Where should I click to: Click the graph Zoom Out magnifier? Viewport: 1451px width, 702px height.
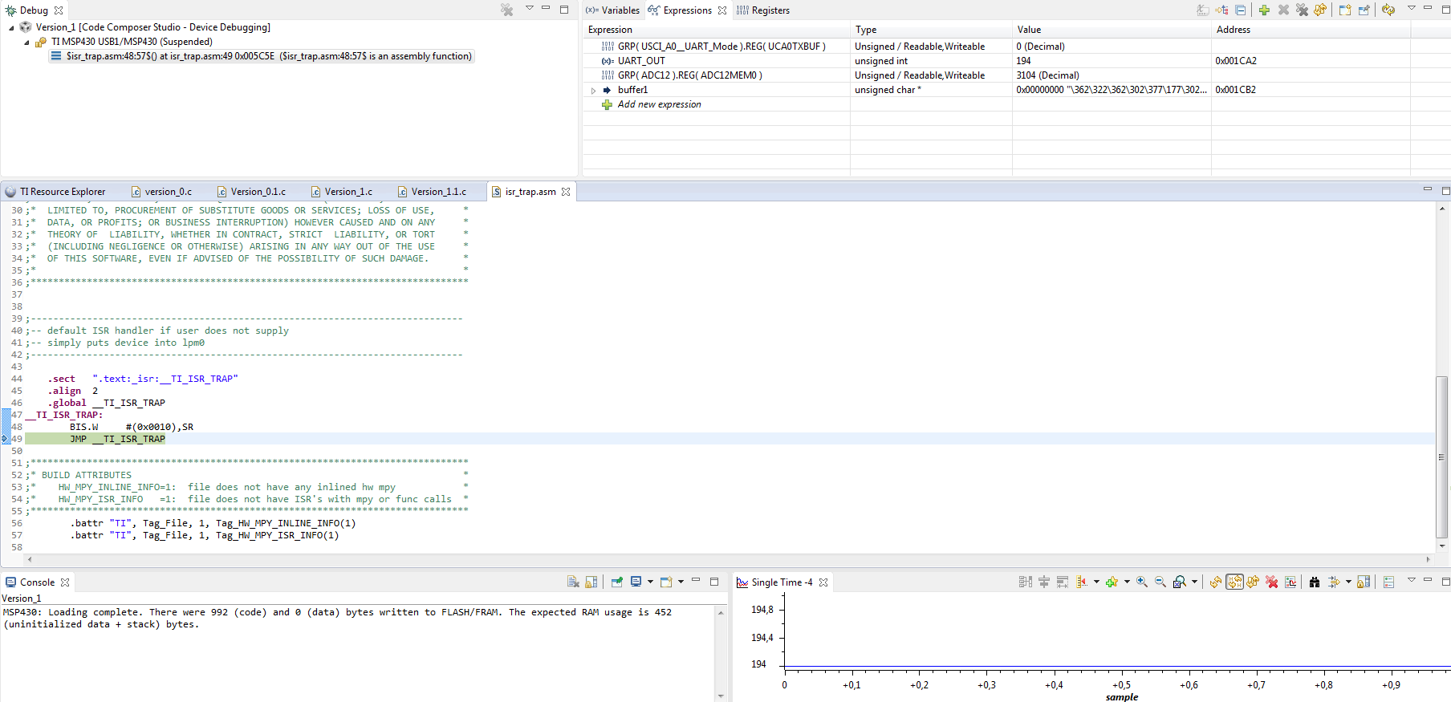pyautogui.click(x=1160, y=582)
